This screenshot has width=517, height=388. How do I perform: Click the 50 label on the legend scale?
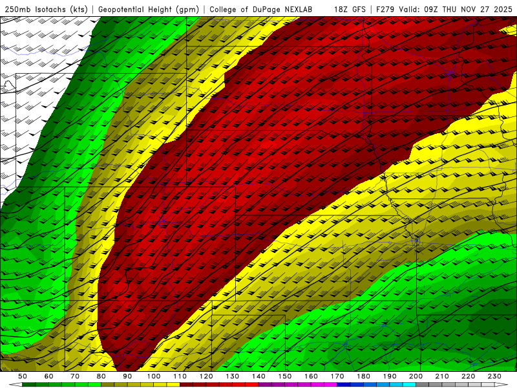[x=23, y=376]
